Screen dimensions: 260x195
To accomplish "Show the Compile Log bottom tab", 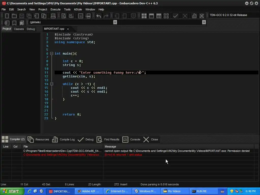I will [63, 139].
